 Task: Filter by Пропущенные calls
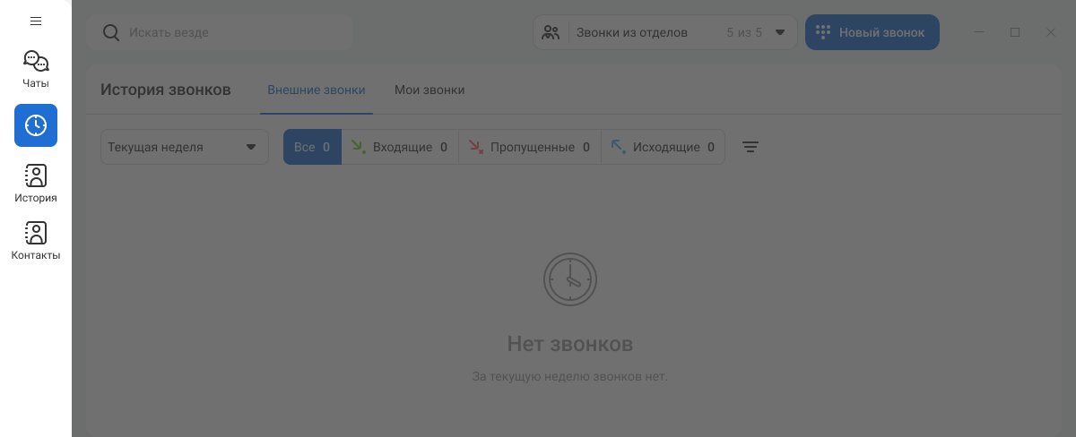point(529,147)
